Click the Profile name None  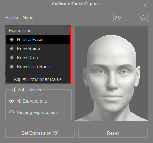28,18
